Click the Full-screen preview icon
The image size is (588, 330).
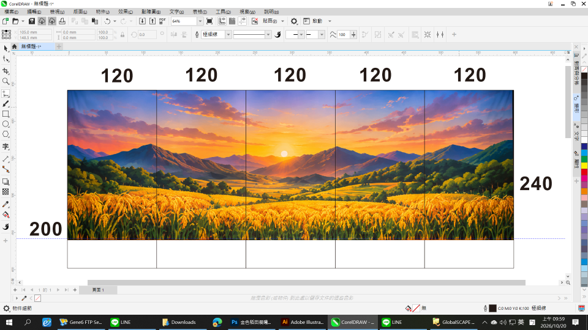209,21
